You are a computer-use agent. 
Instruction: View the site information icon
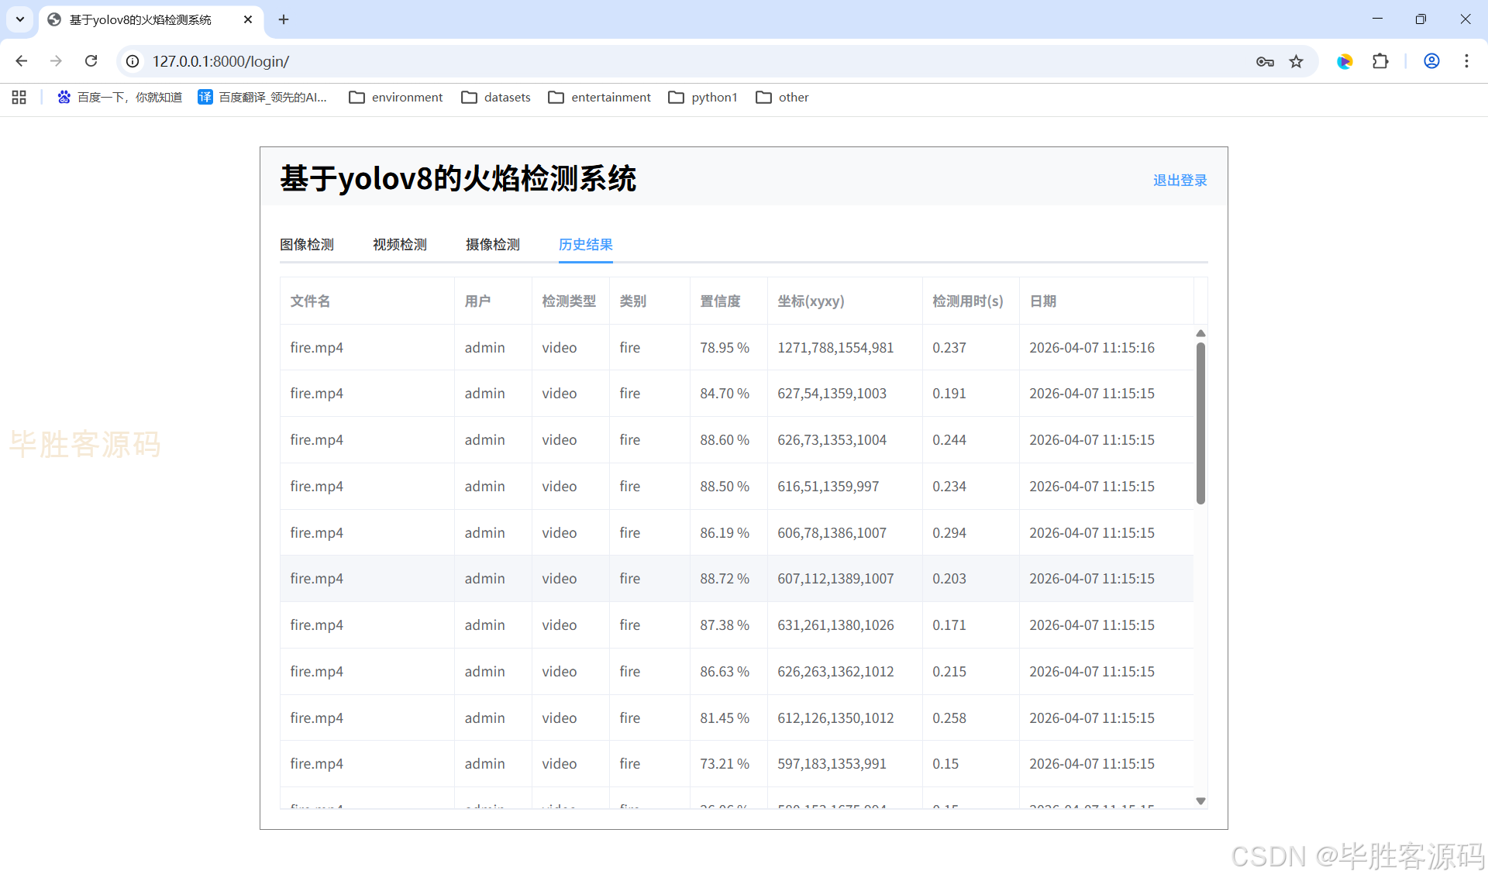coord(133,61)
